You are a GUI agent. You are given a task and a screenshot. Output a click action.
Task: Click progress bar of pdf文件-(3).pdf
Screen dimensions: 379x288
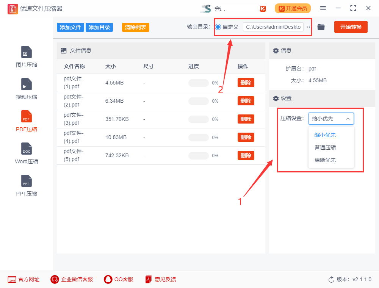pyautogui.click(x=199, y=119)
